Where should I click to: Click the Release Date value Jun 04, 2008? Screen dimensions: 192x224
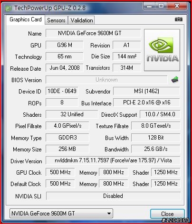tap(65, 68)
